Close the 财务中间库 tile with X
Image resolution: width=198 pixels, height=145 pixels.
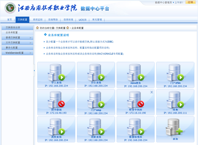click(x=152, y=92)
